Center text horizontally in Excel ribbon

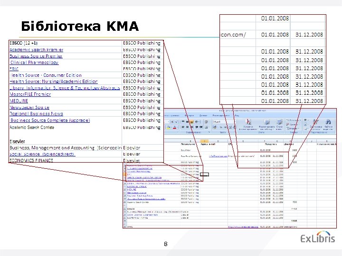click(x=187, y=127)
